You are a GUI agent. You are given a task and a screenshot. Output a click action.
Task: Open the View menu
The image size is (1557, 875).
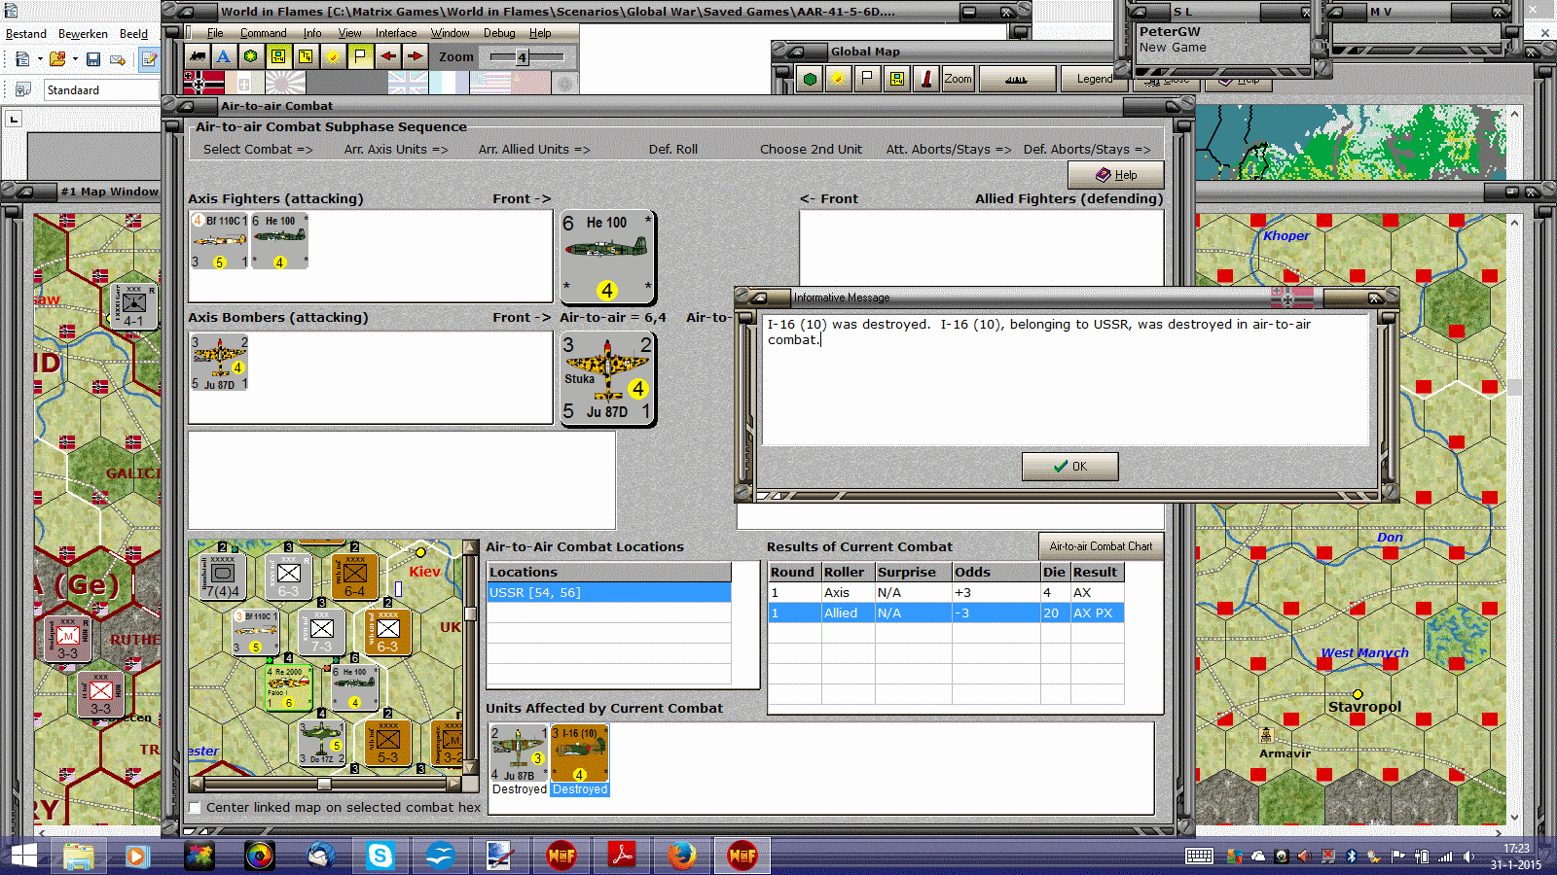349,33
